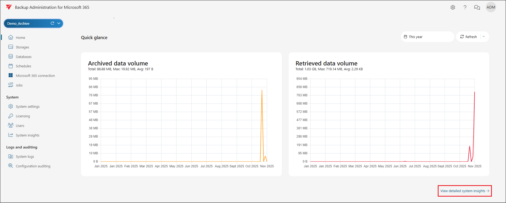Click the ADM user avatar
The height and width of the screenshot is (203, 506).
[x=491, y=7]
